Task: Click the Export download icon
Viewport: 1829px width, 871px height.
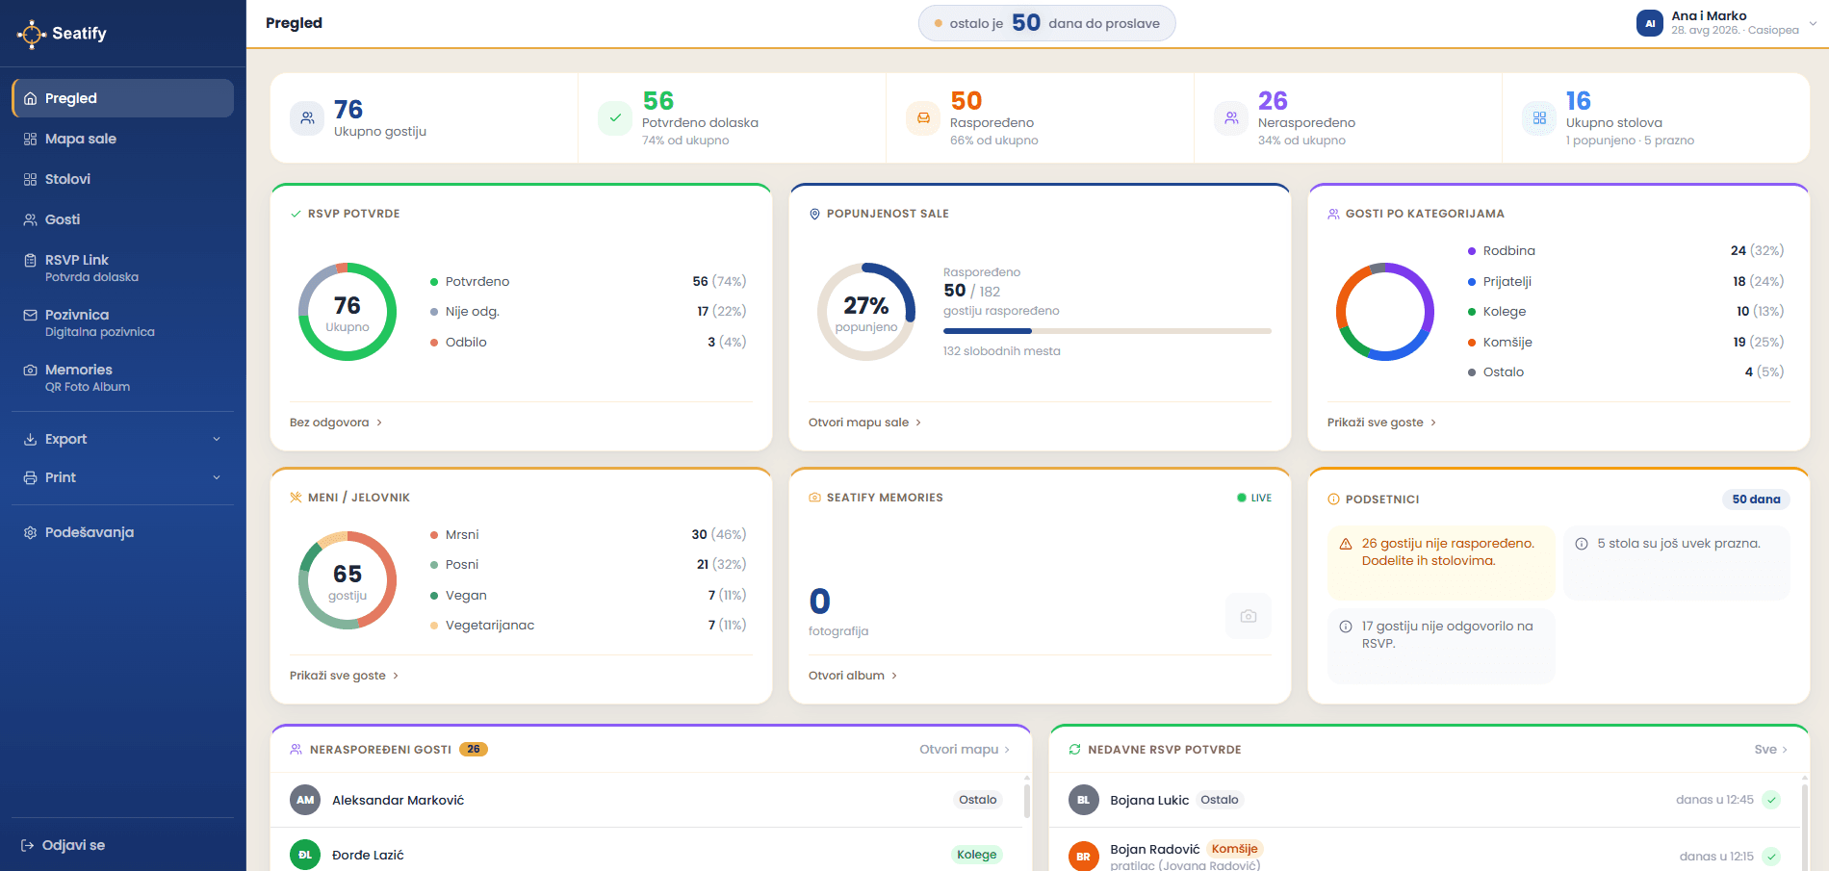Action: coord(30,439)
